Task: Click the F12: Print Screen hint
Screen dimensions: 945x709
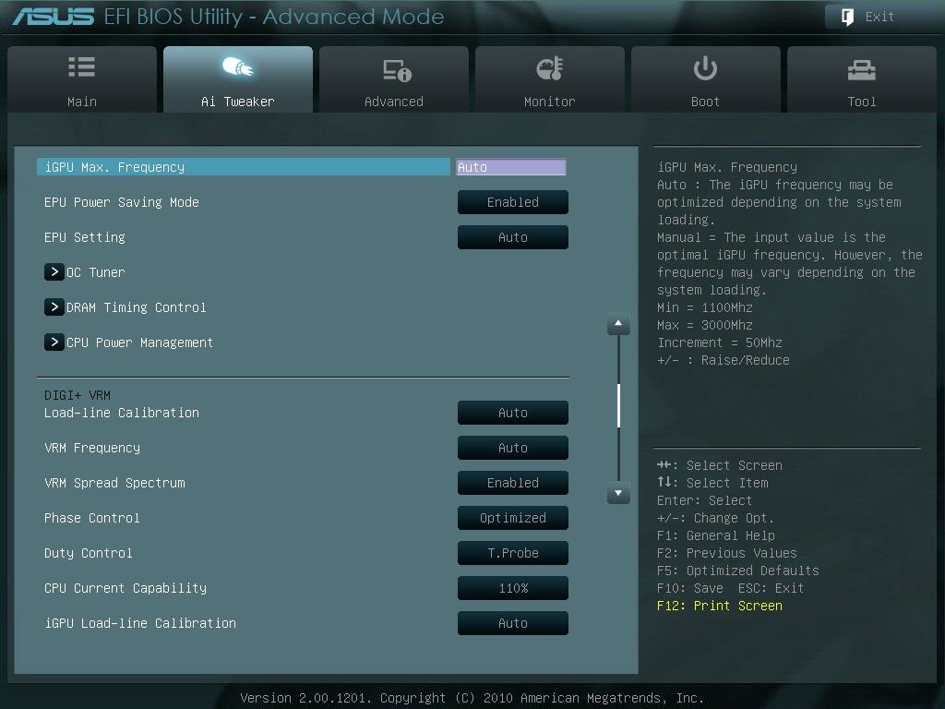Action: 720,606
